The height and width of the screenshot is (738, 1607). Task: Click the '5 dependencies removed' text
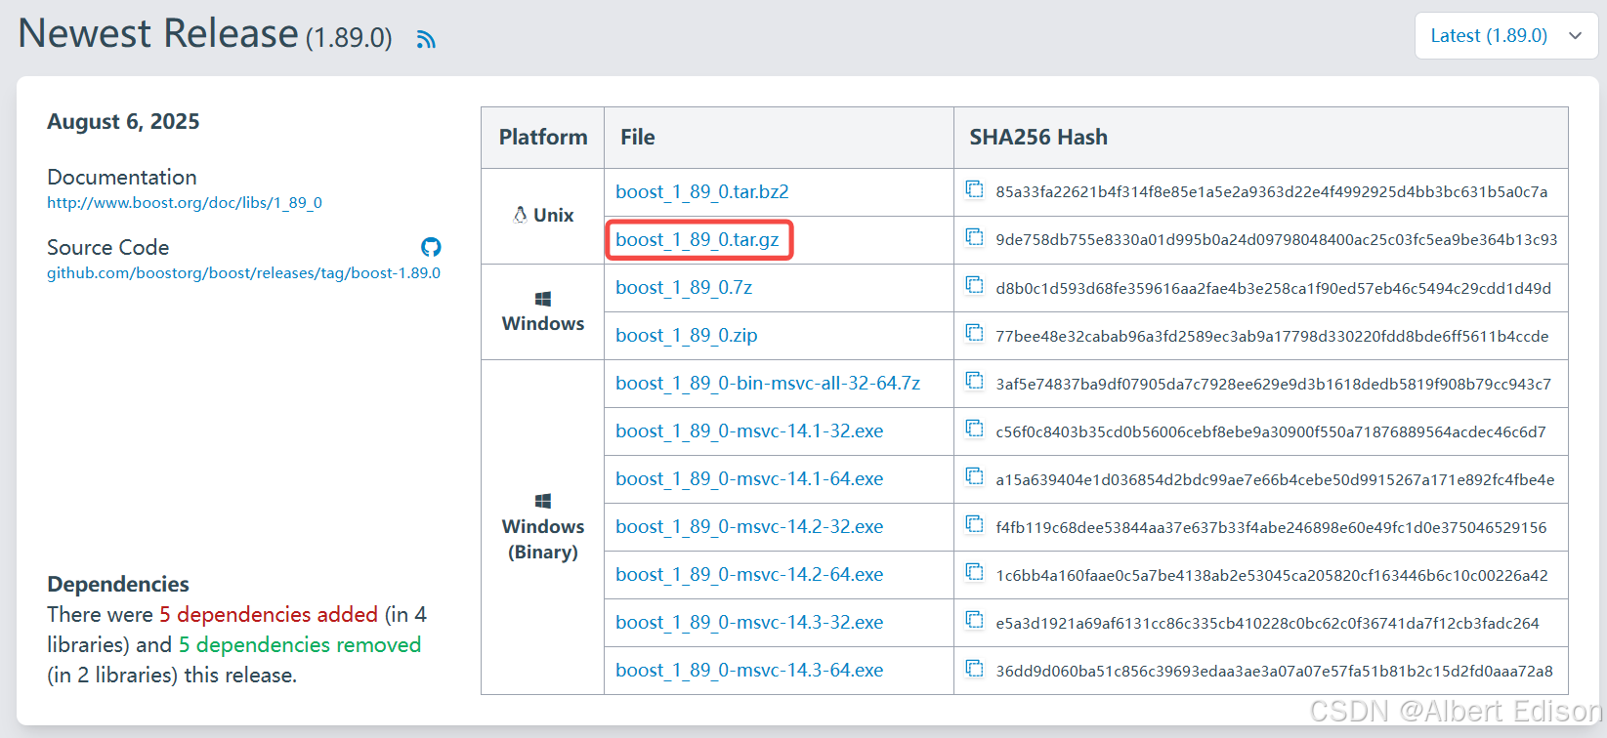point(299,644)
